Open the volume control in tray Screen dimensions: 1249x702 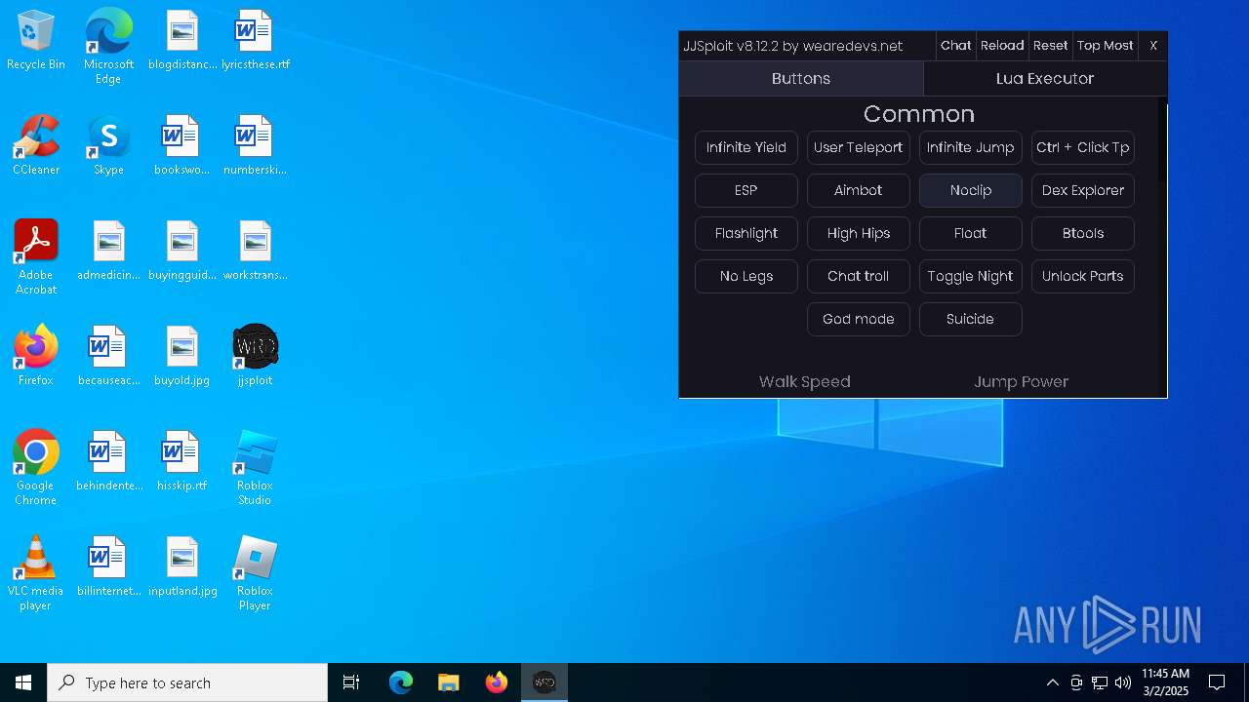pyautogui.click(x=1123, y=682)
